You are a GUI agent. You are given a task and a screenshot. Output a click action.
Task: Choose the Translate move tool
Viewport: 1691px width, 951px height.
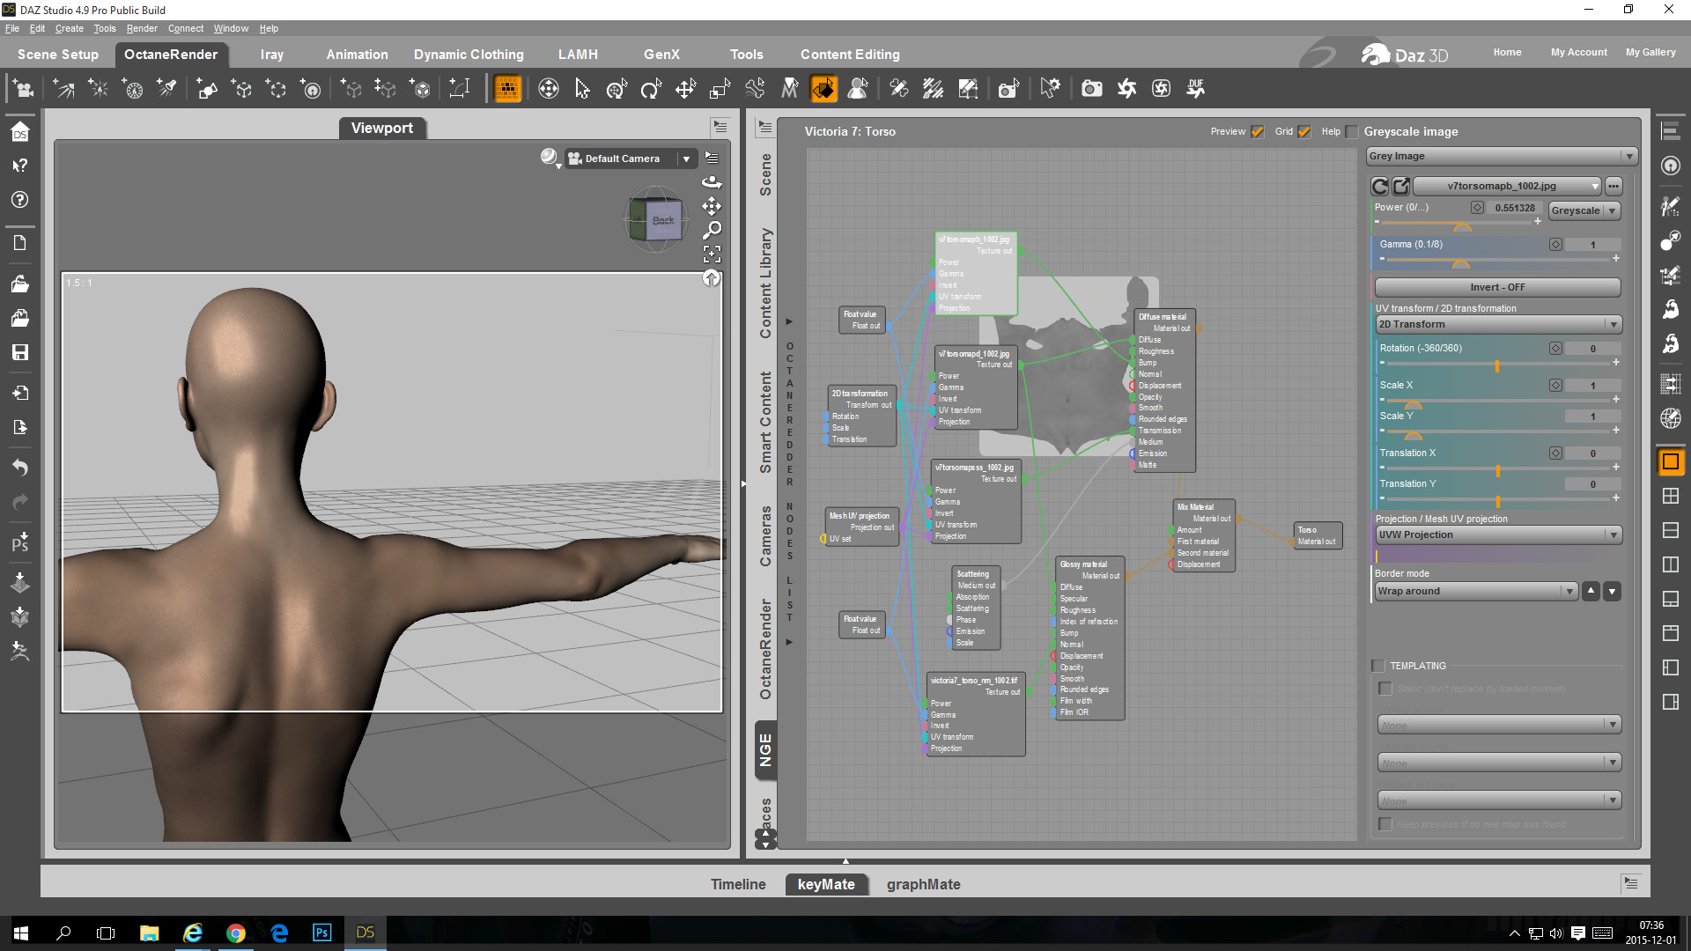685,89
